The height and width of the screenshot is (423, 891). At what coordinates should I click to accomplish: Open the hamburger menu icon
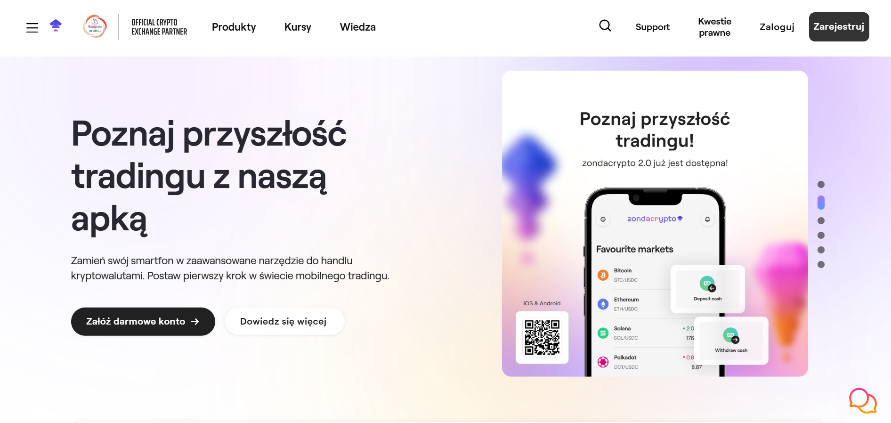pyautogui.click(x=32, y=28)
